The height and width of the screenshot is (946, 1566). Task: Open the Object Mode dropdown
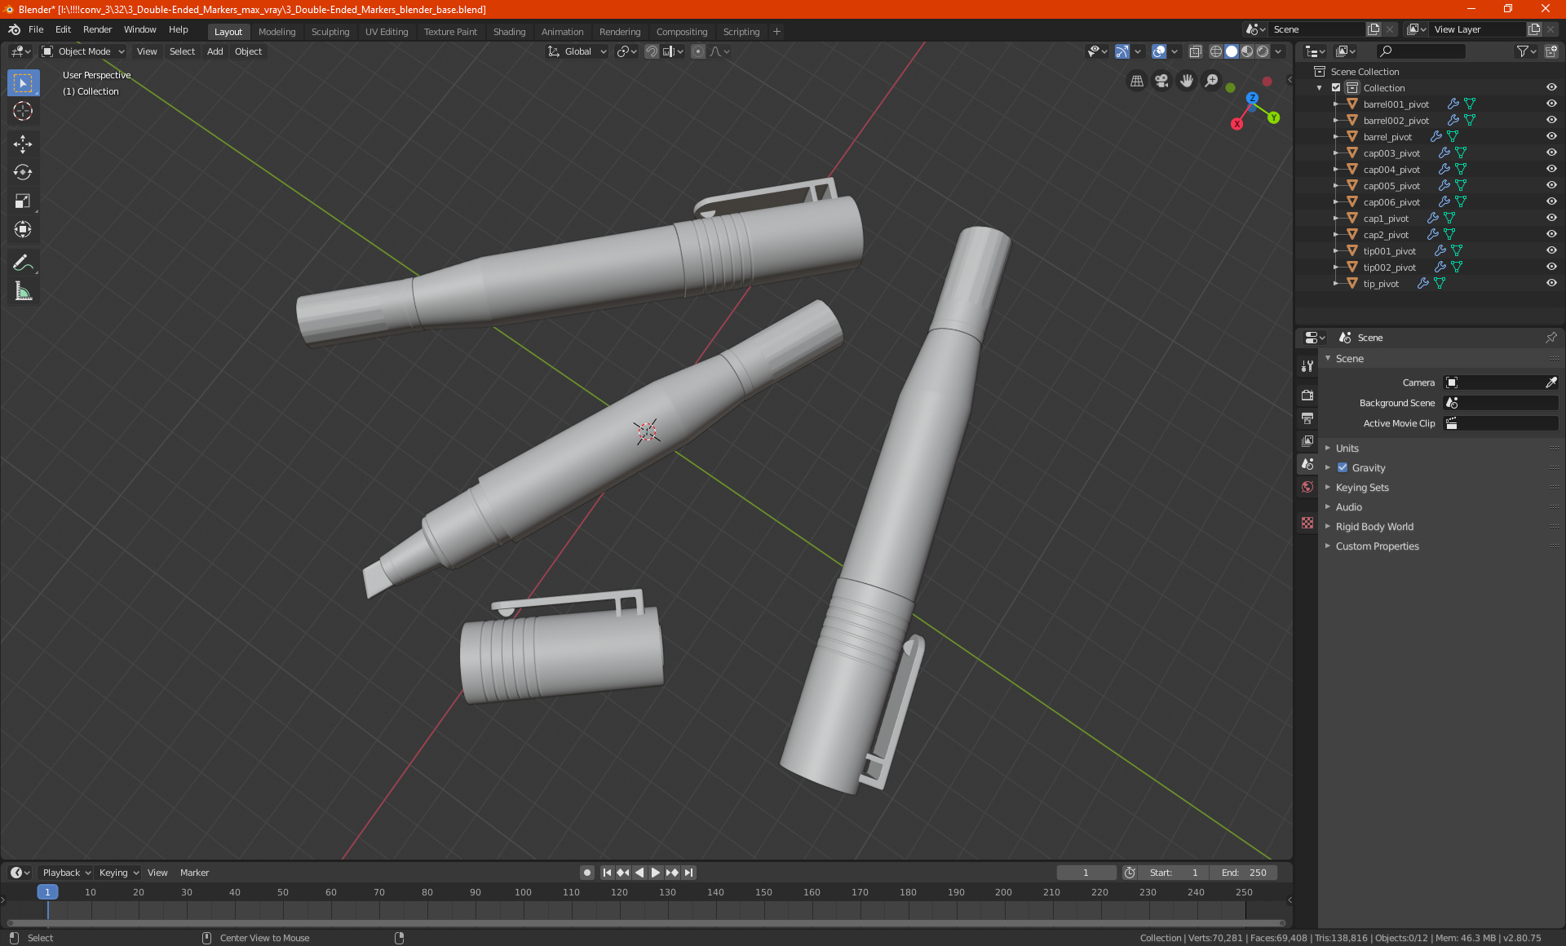pyautogui.click(x=83, y=51)
